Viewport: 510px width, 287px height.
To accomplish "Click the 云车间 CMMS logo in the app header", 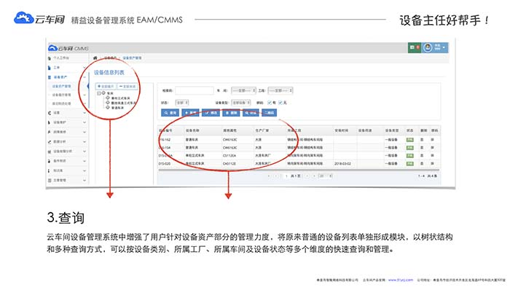I will click(68, 48).
